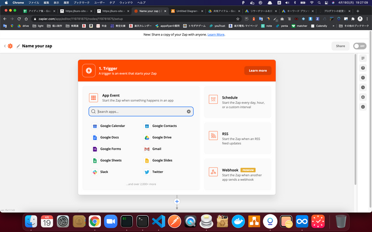The height and width of the screenshot is (232, 372).
Task: Click the Chrome address bar
Action: tap(135, 19)
